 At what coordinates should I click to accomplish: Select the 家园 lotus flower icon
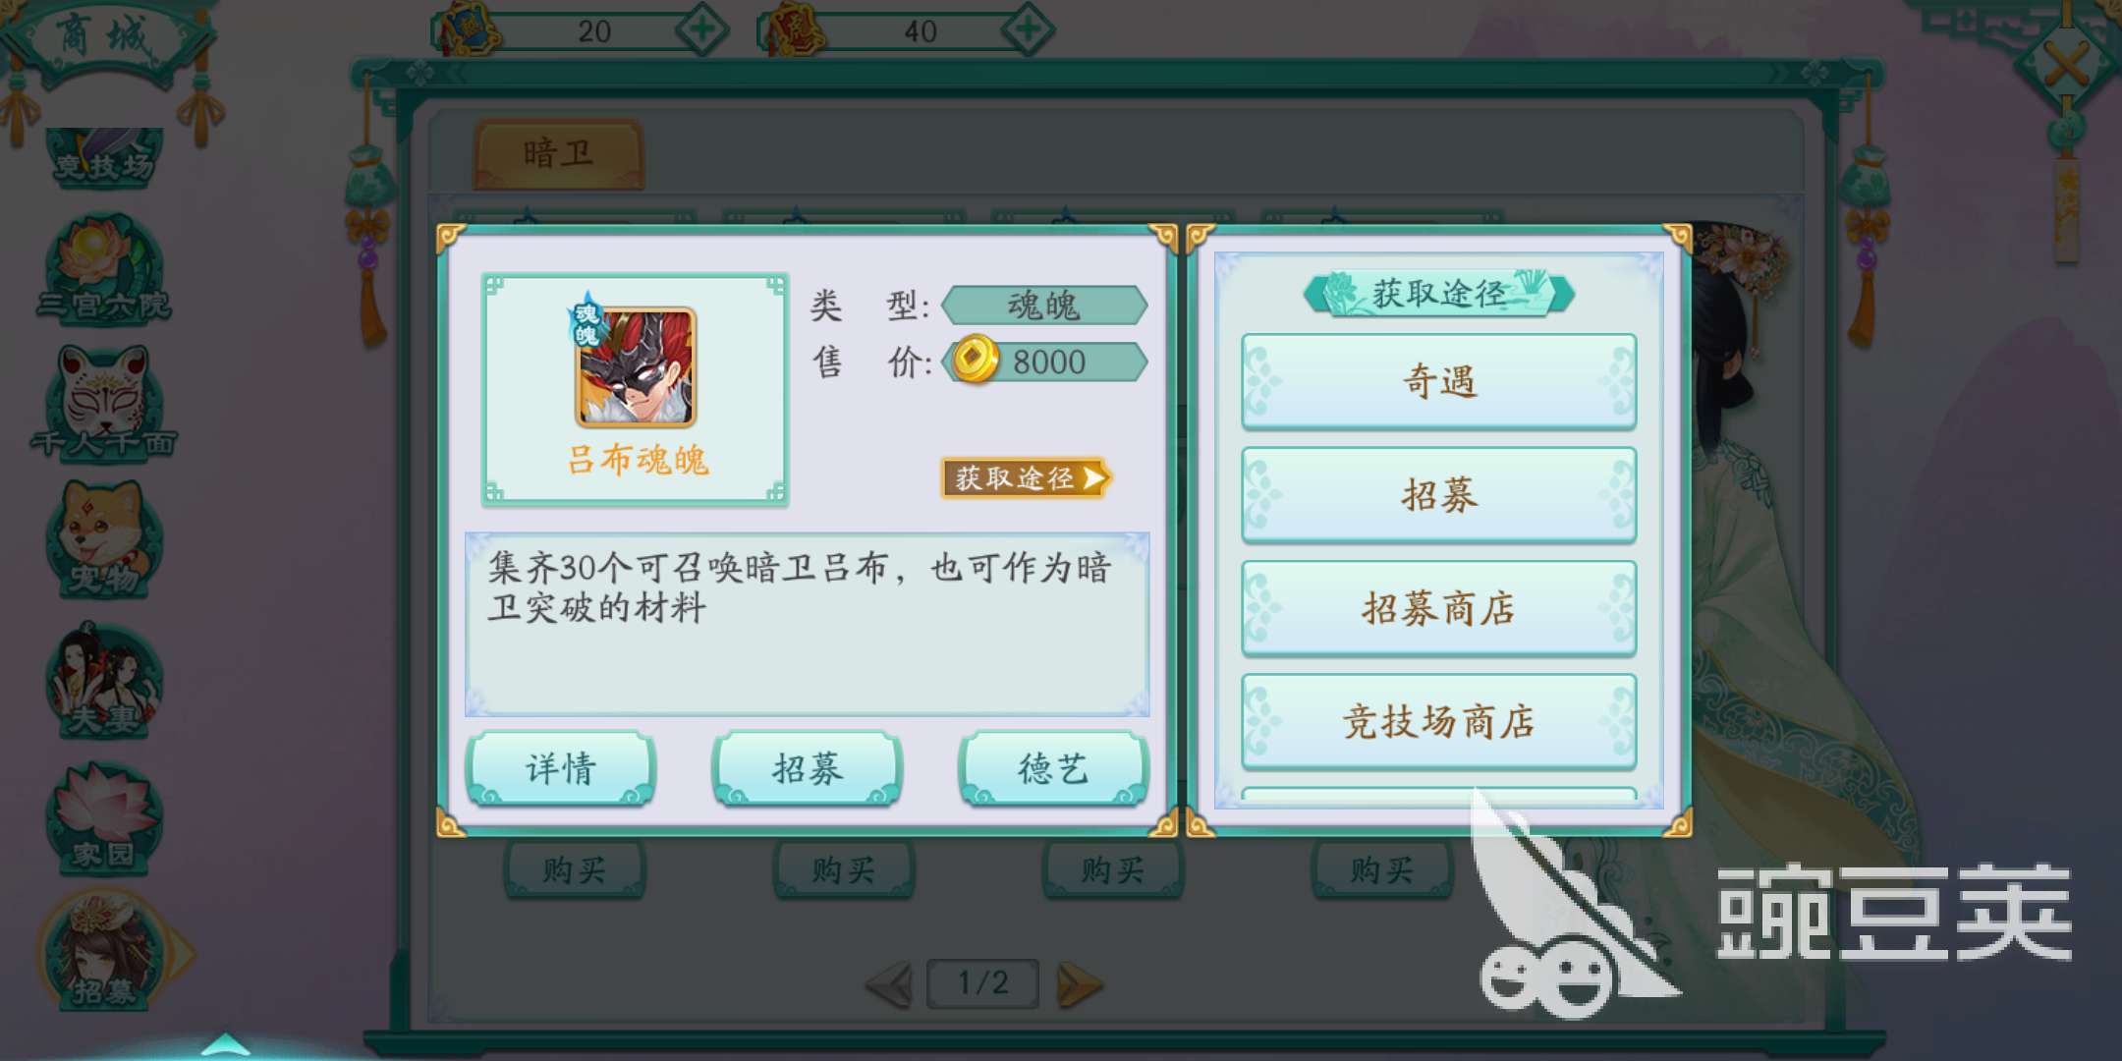104,817
